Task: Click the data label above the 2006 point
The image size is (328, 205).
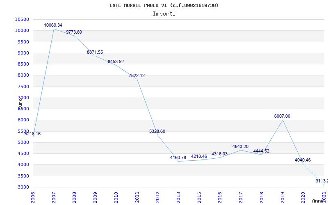Action: (x=33, y=134)
